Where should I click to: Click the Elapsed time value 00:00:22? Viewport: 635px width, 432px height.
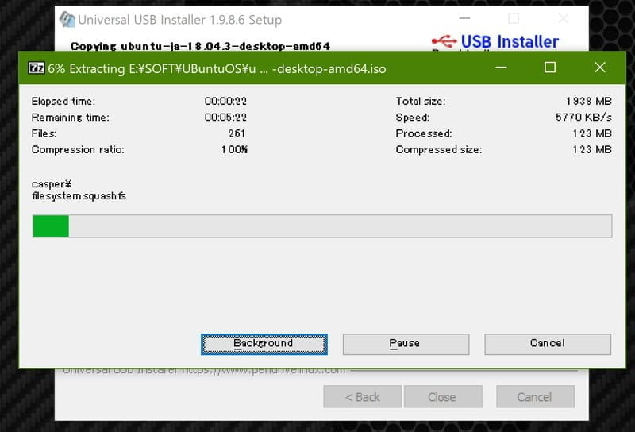point(225,102)
